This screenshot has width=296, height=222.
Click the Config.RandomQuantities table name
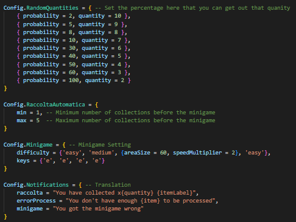(41, 8)
